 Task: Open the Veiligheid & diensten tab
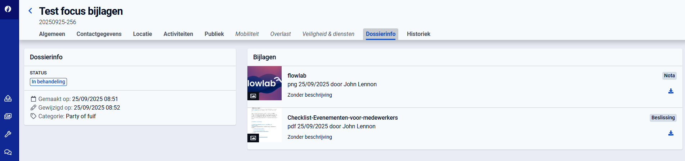[x=328, y=34]
